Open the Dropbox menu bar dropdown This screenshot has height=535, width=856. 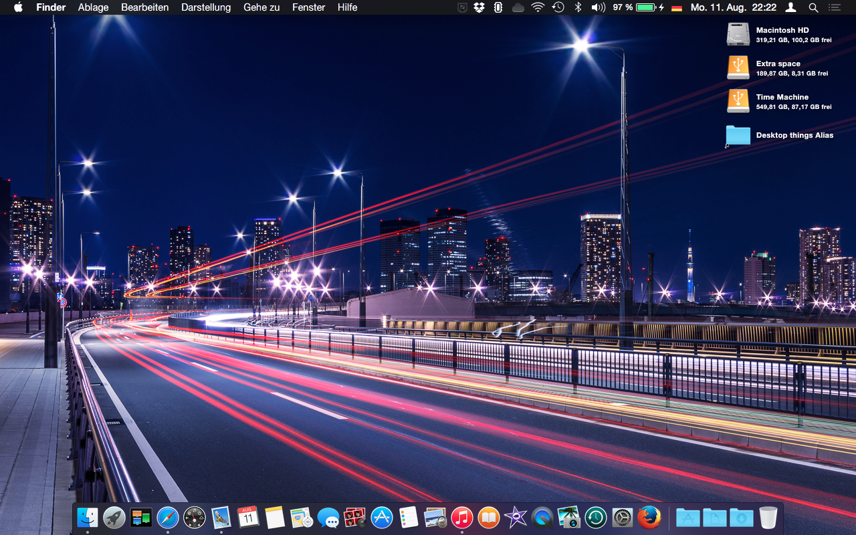click(479, 7)
